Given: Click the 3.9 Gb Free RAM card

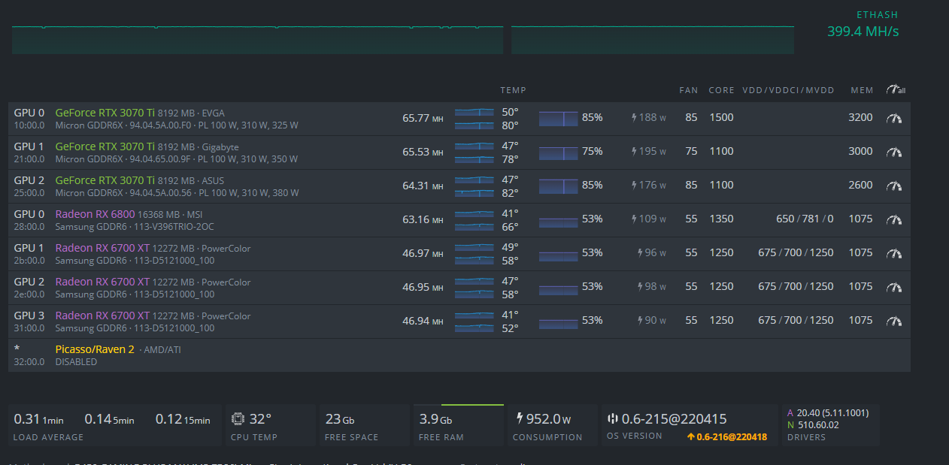Looking at the screenshot, I should pyautogui.click(x=458, y=425).
